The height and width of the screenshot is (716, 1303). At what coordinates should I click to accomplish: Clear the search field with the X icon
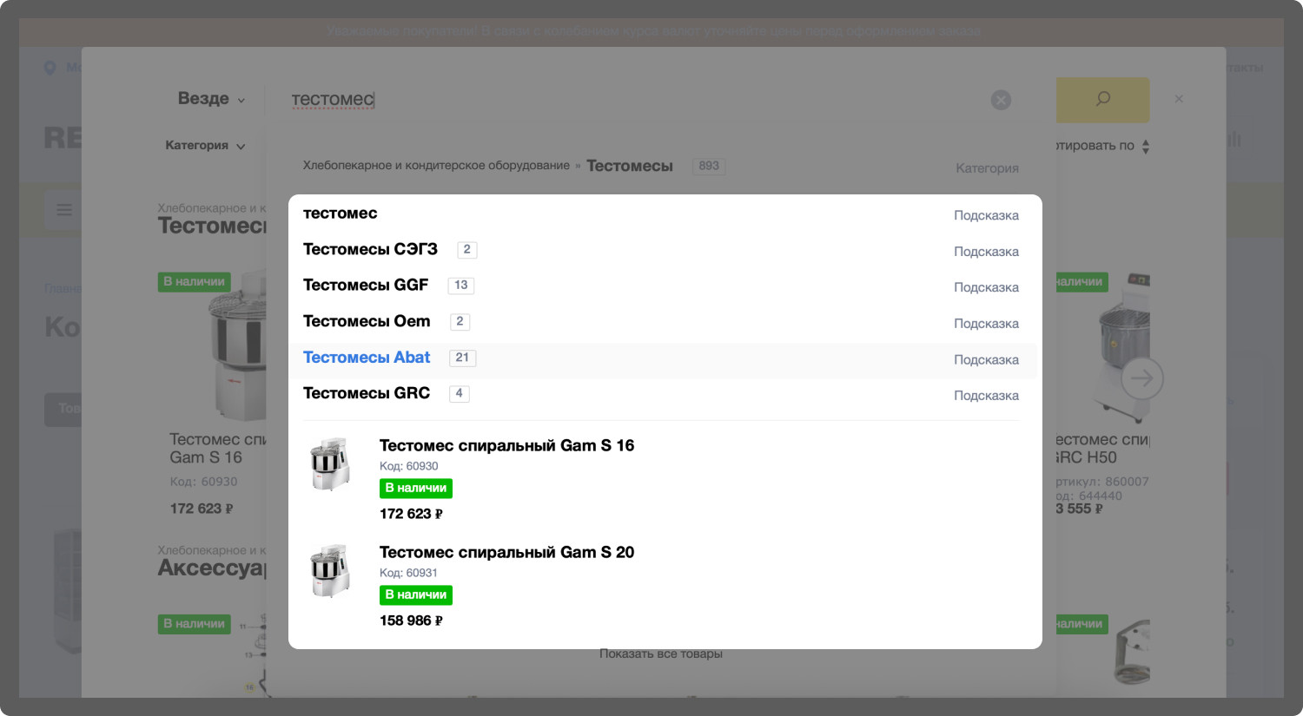(1001, 100)
